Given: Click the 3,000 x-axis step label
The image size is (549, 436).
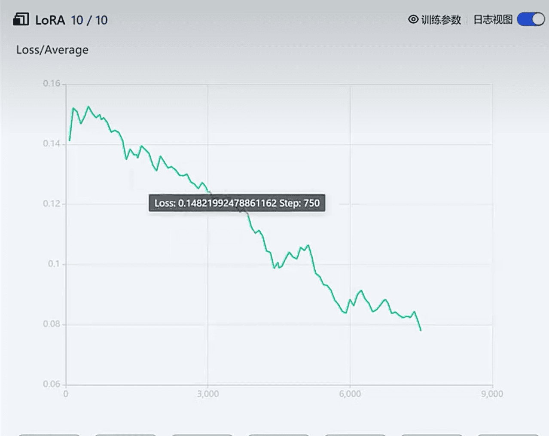Looking at the screenshot, I should click(x=208, y=394).
